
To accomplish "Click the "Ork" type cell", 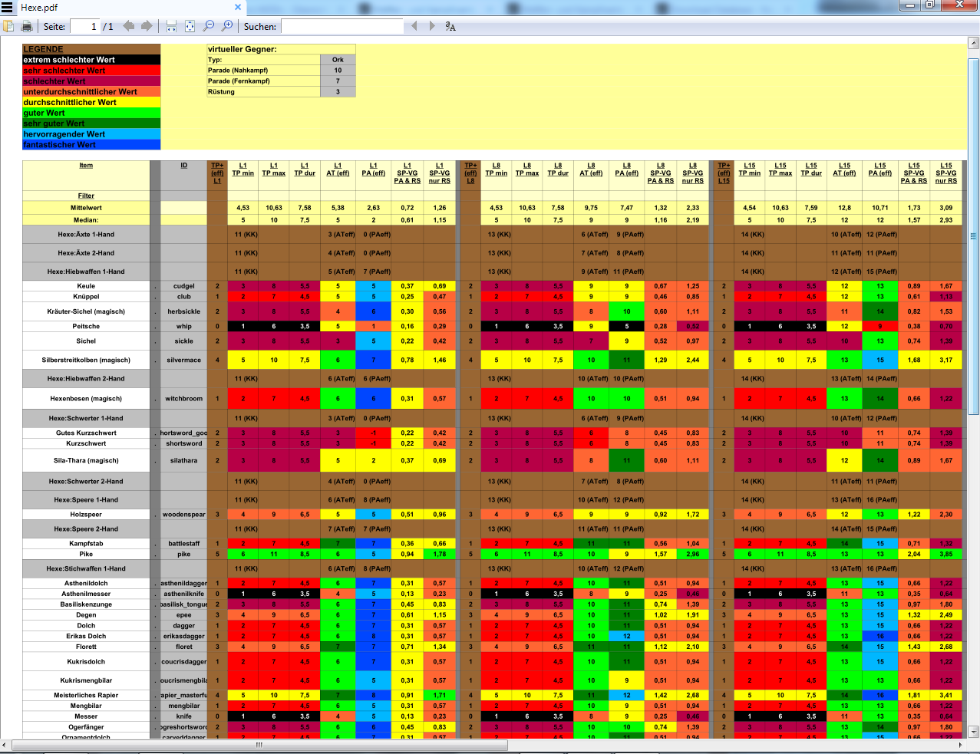I will click(x=338, y=60).
